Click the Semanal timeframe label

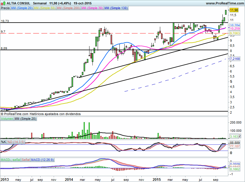click(40, 3)
